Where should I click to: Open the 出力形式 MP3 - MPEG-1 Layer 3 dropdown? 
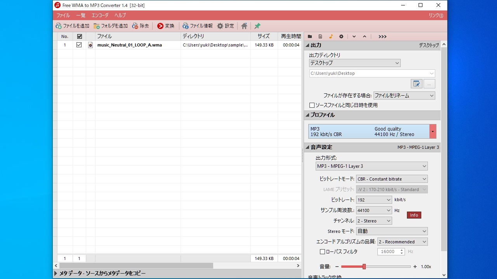(372, 166)
